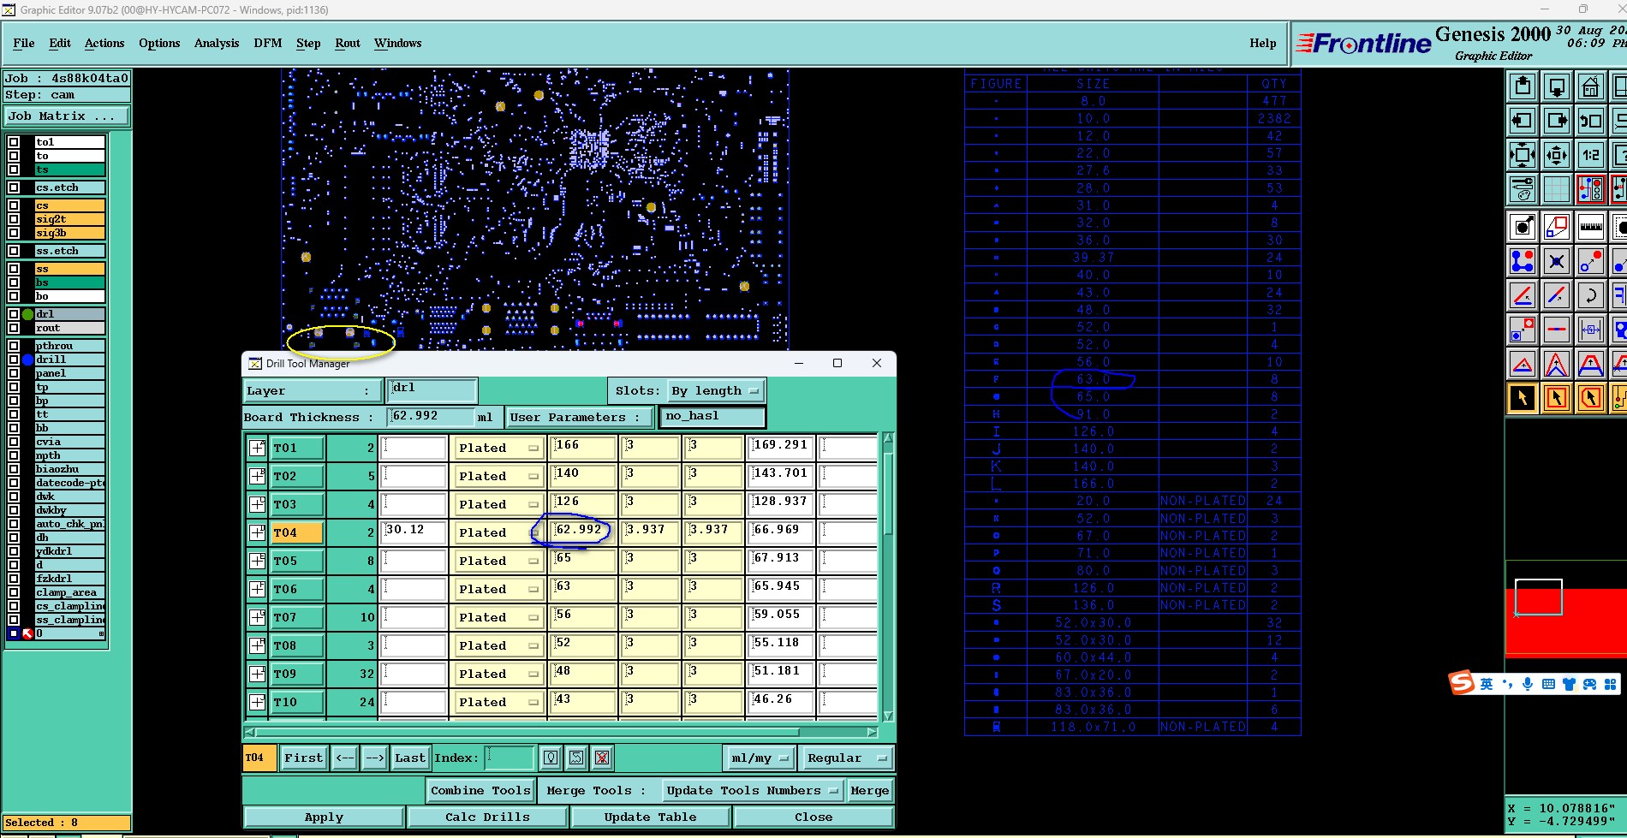Click the light bulb icon next to Index
Image resolution: width=1627 pixels, height=838 pixels.
(551, 758)
